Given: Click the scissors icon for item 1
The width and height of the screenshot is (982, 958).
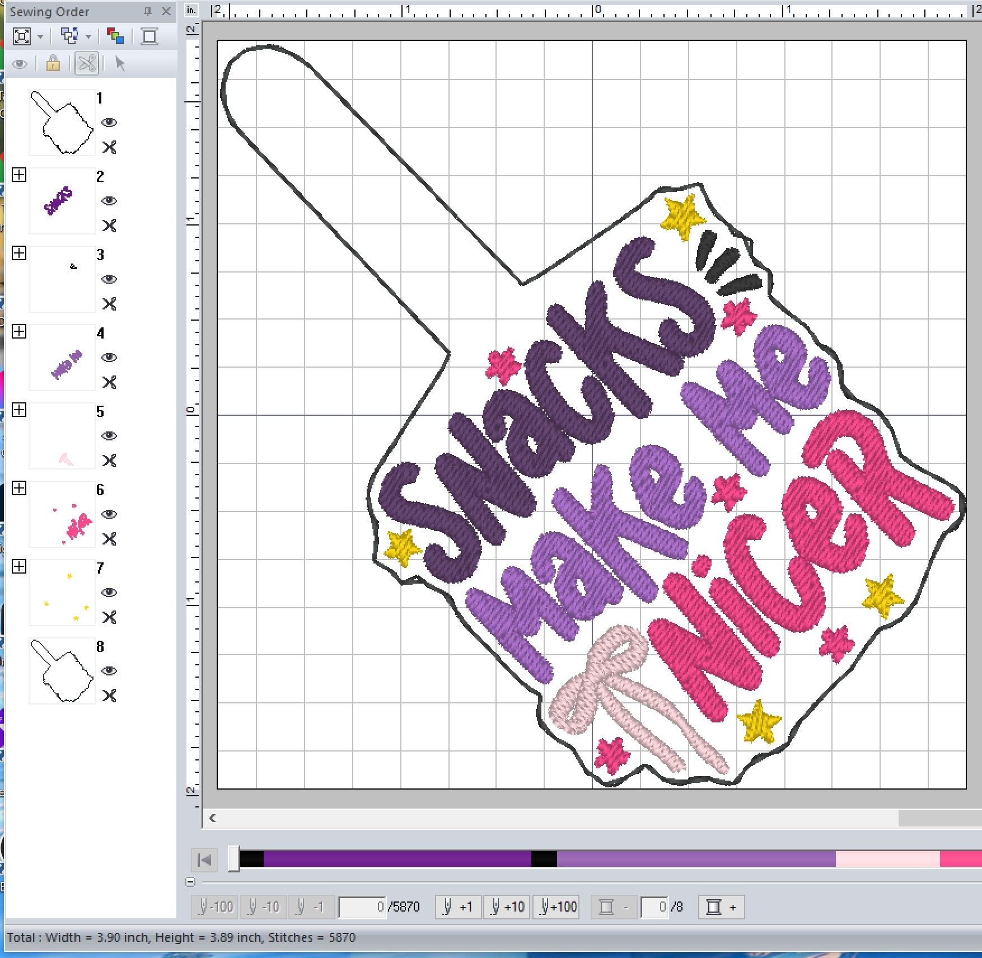Looking at the screenshot, I should tap(109, 147).
